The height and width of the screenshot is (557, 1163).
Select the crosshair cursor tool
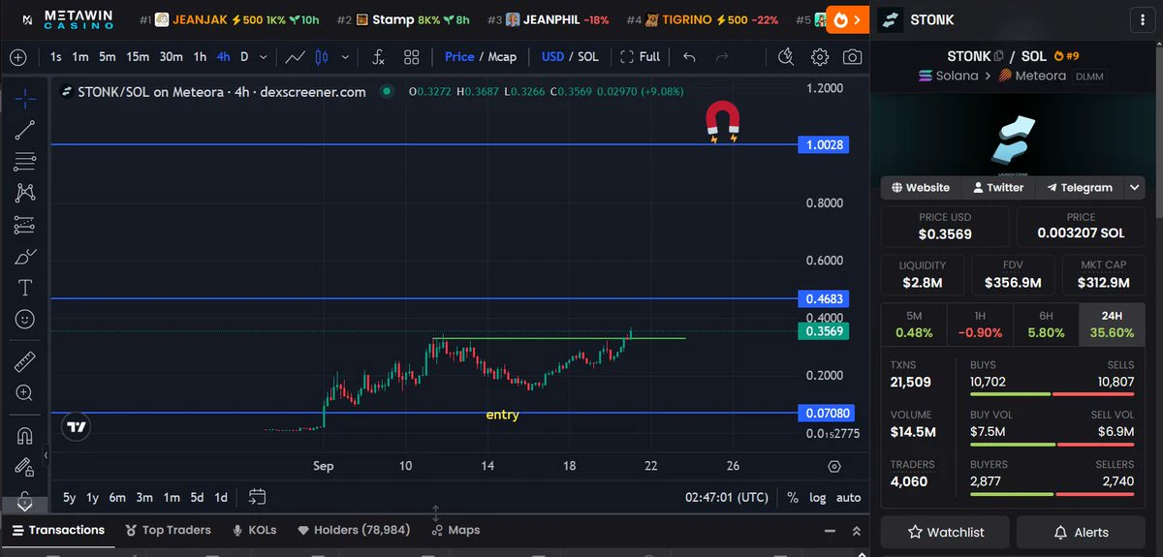25,98
